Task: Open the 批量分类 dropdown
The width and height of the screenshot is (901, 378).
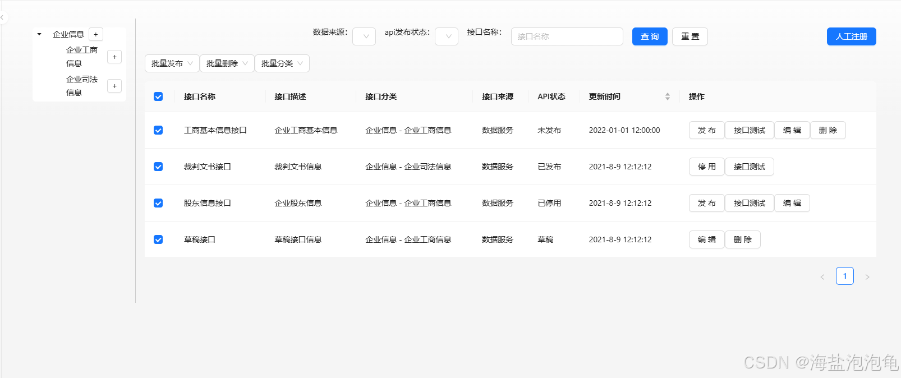Action: pyautogui.click(x=282, y=63)
